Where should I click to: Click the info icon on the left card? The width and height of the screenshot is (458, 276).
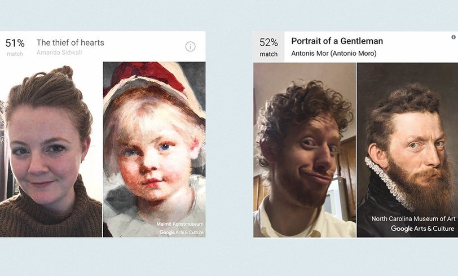pyautogui.click(x=190, y=46)
